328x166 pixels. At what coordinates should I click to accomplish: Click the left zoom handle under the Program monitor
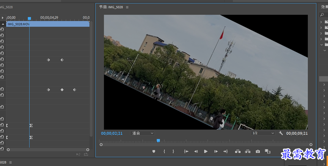(x=101, y=145)
